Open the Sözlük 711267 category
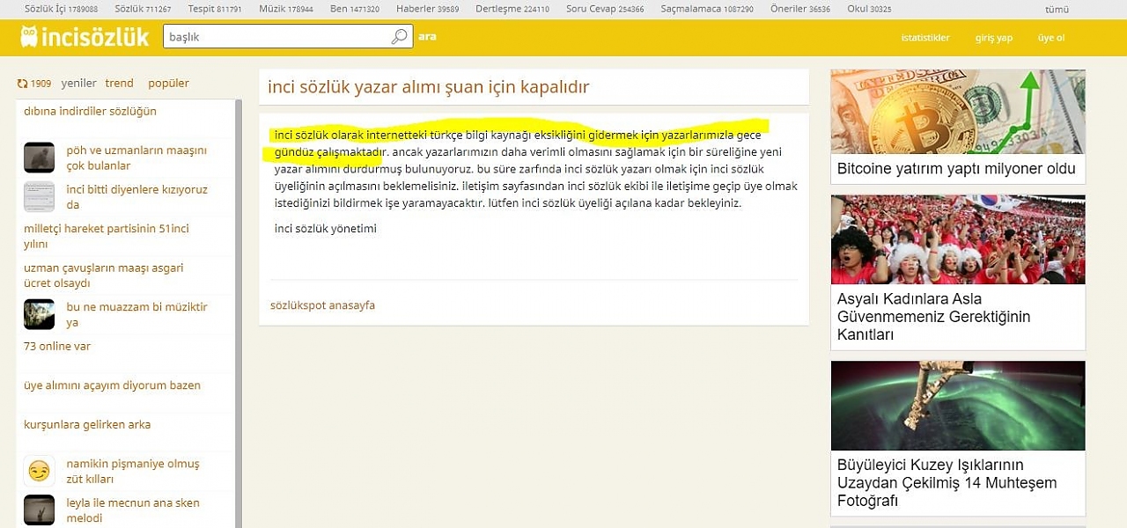 click(x=144, y=9)
